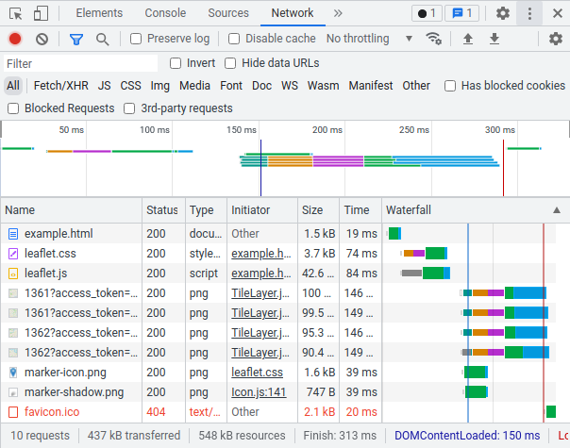Activate the inspect element picker icon
570x448 pixels.
coord(16,13)
